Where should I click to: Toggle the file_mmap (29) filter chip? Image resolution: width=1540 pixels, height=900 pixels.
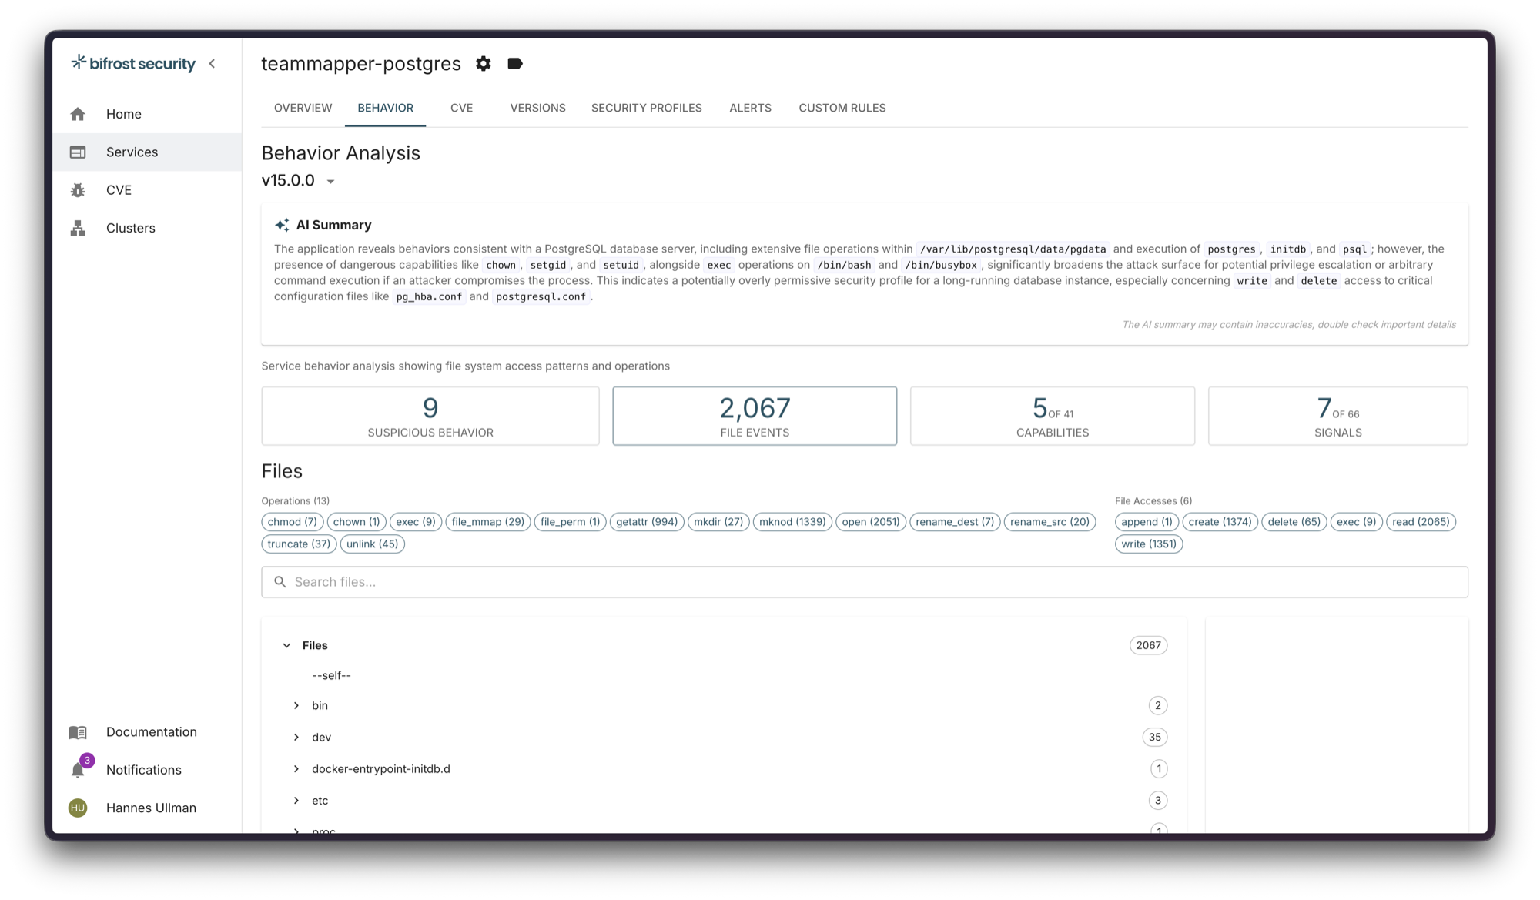click(488, 522)
